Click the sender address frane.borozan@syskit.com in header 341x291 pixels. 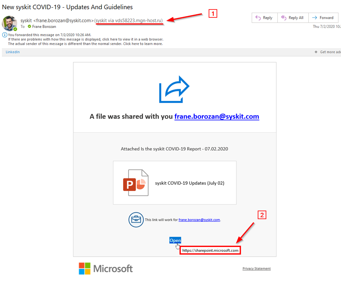(63, 20)
